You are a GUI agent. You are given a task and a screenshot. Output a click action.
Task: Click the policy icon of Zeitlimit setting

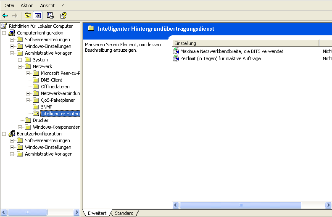pos(176,58)
